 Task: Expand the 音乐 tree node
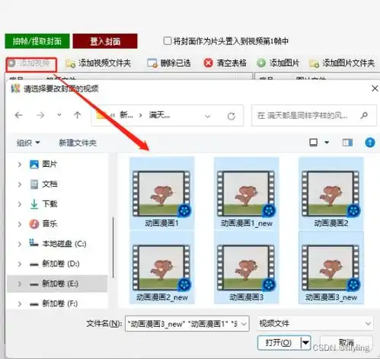click(20, 224)
